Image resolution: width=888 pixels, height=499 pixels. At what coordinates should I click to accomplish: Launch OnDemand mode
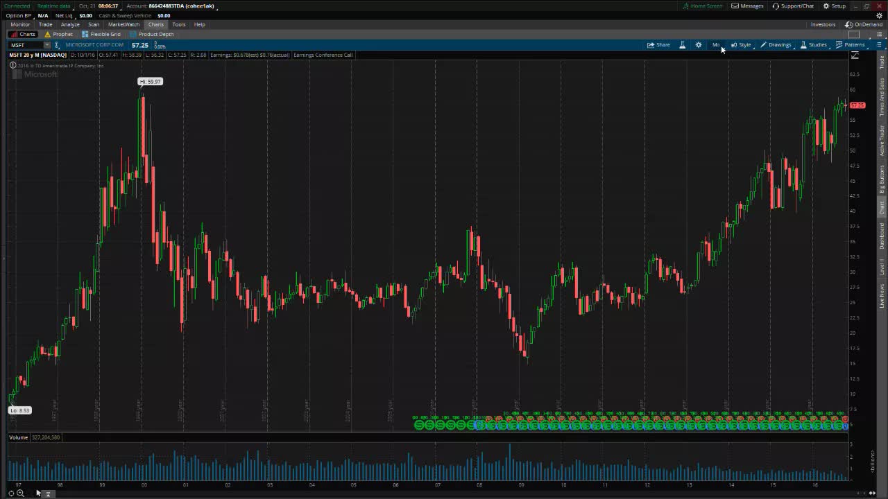864,24
